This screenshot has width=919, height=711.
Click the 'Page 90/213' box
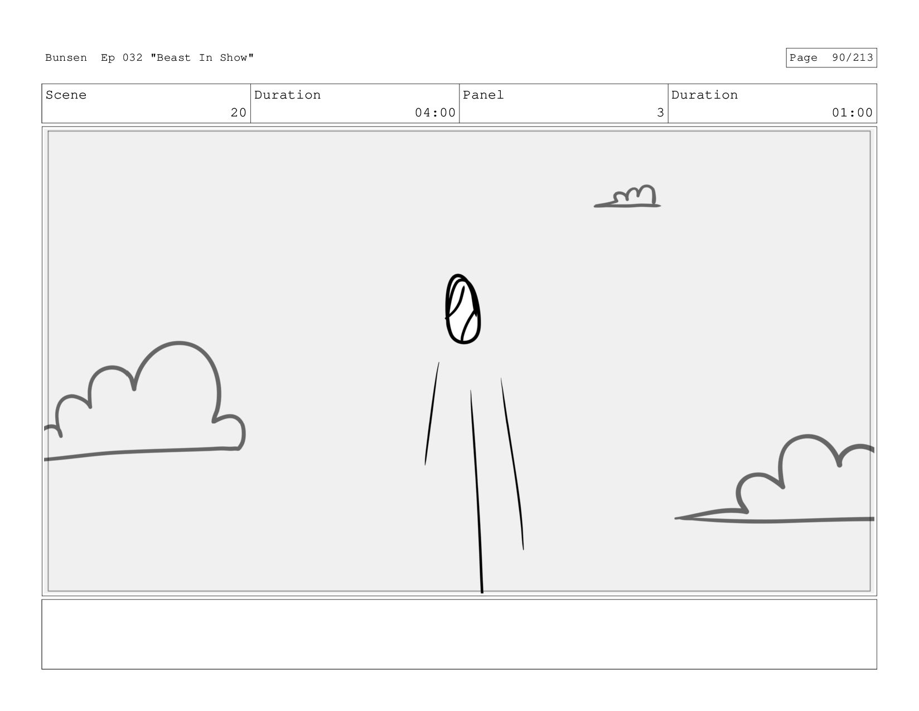pyautogui.click(x=831, y=58)
